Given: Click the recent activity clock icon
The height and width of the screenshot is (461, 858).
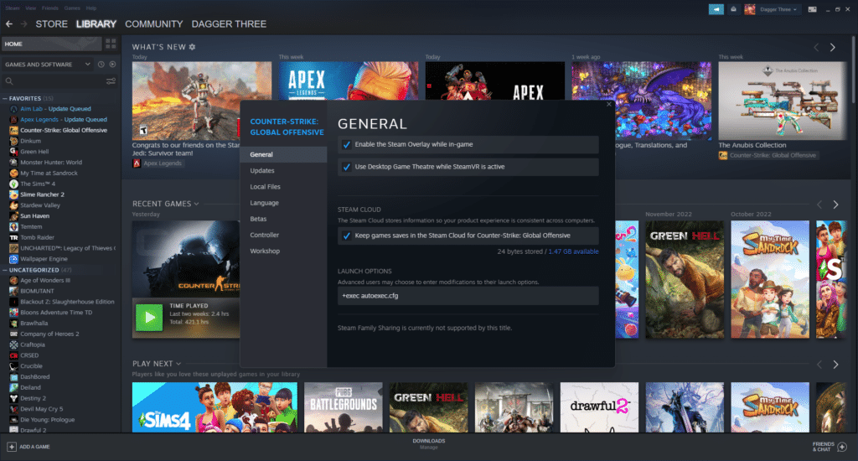Looking at the screenshot, I should pos(101,65).
